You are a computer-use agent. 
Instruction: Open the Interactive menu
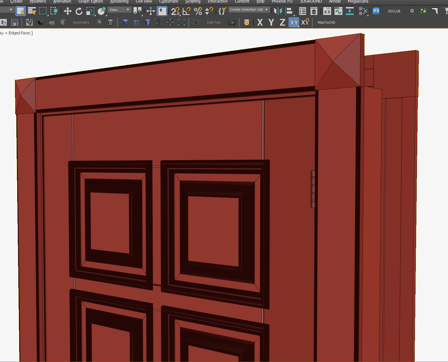click(218, 2)
